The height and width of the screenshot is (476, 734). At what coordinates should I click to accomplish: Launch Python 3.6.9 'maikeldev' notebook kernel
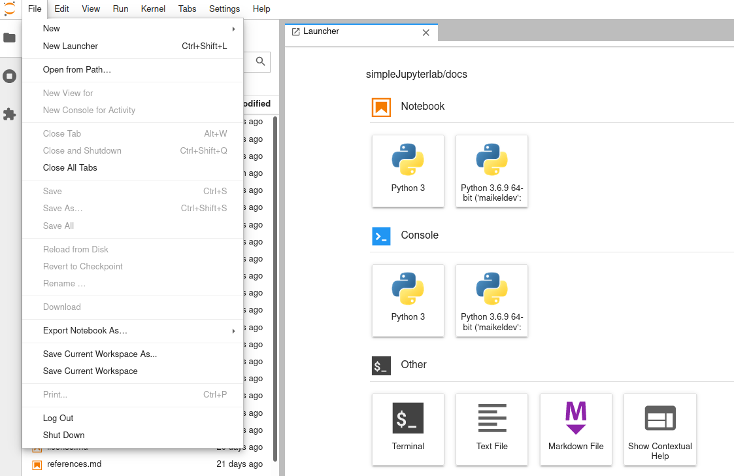point(492,171)
